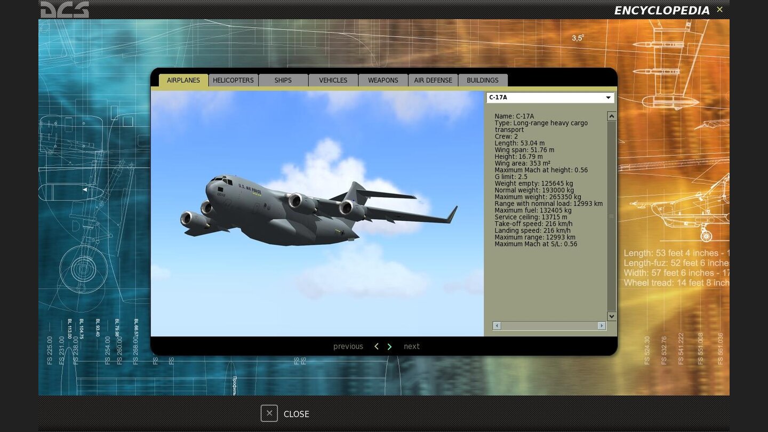Go to the previous aircraft with left chevron
This screenshot has height=432, width=768.
click(x=377, y=347)
